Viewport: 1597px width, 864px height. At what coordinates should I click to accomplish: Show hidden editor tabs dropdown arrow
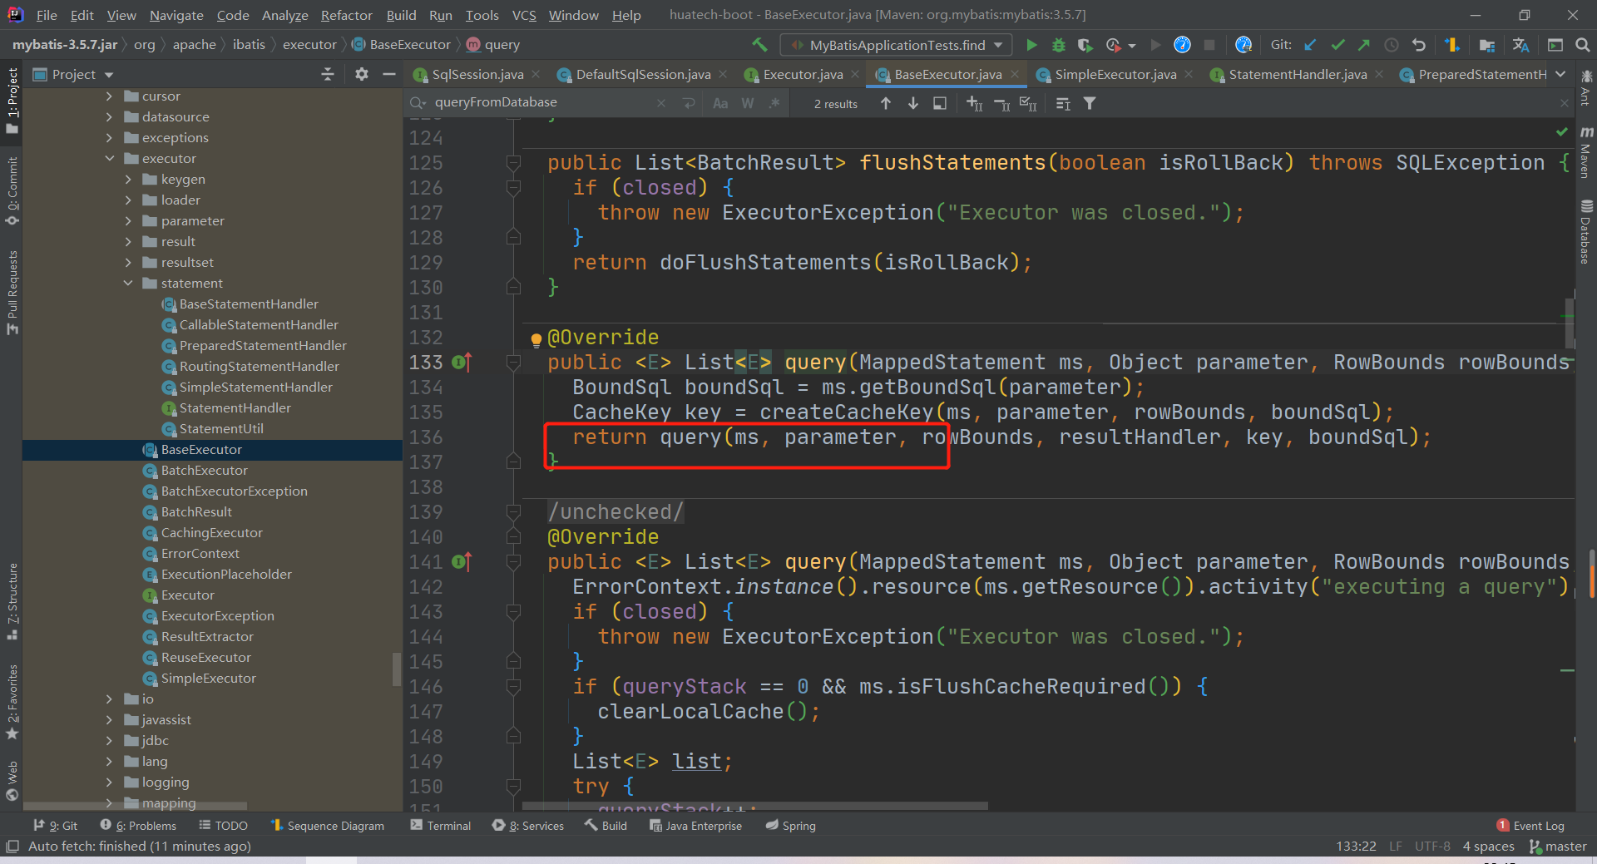pyautogui.click(x=1561, y=74)
